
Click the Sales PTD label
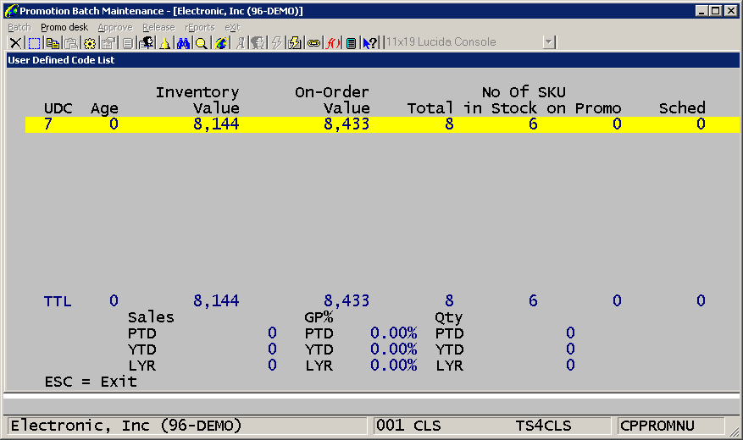coord(141,333)
